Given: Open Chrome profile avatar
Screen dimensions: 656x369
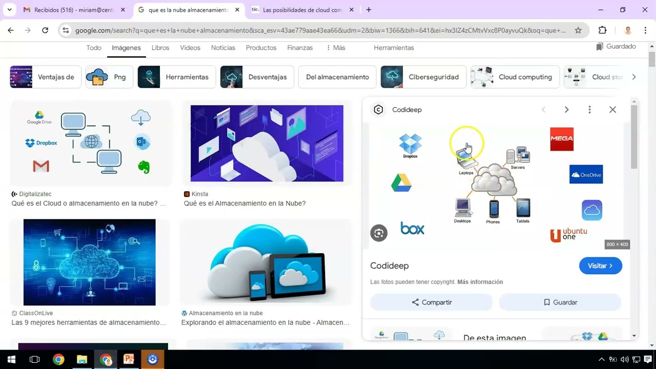Looking at the screenshot, I should tap(628, 30).
